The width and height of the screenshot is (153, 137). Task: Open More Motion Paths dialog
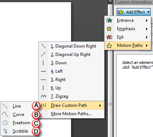pos(71,114)
